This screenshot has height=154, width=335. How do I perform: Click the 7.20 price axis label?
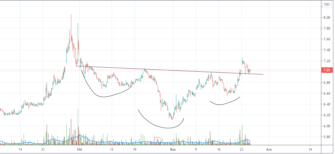click(x=327, y=61)
